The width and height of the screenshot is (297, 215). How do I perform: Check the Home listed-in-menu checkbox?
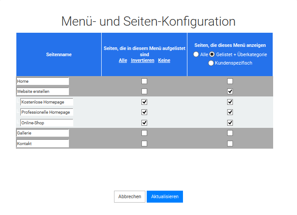[x=144, y=81]
